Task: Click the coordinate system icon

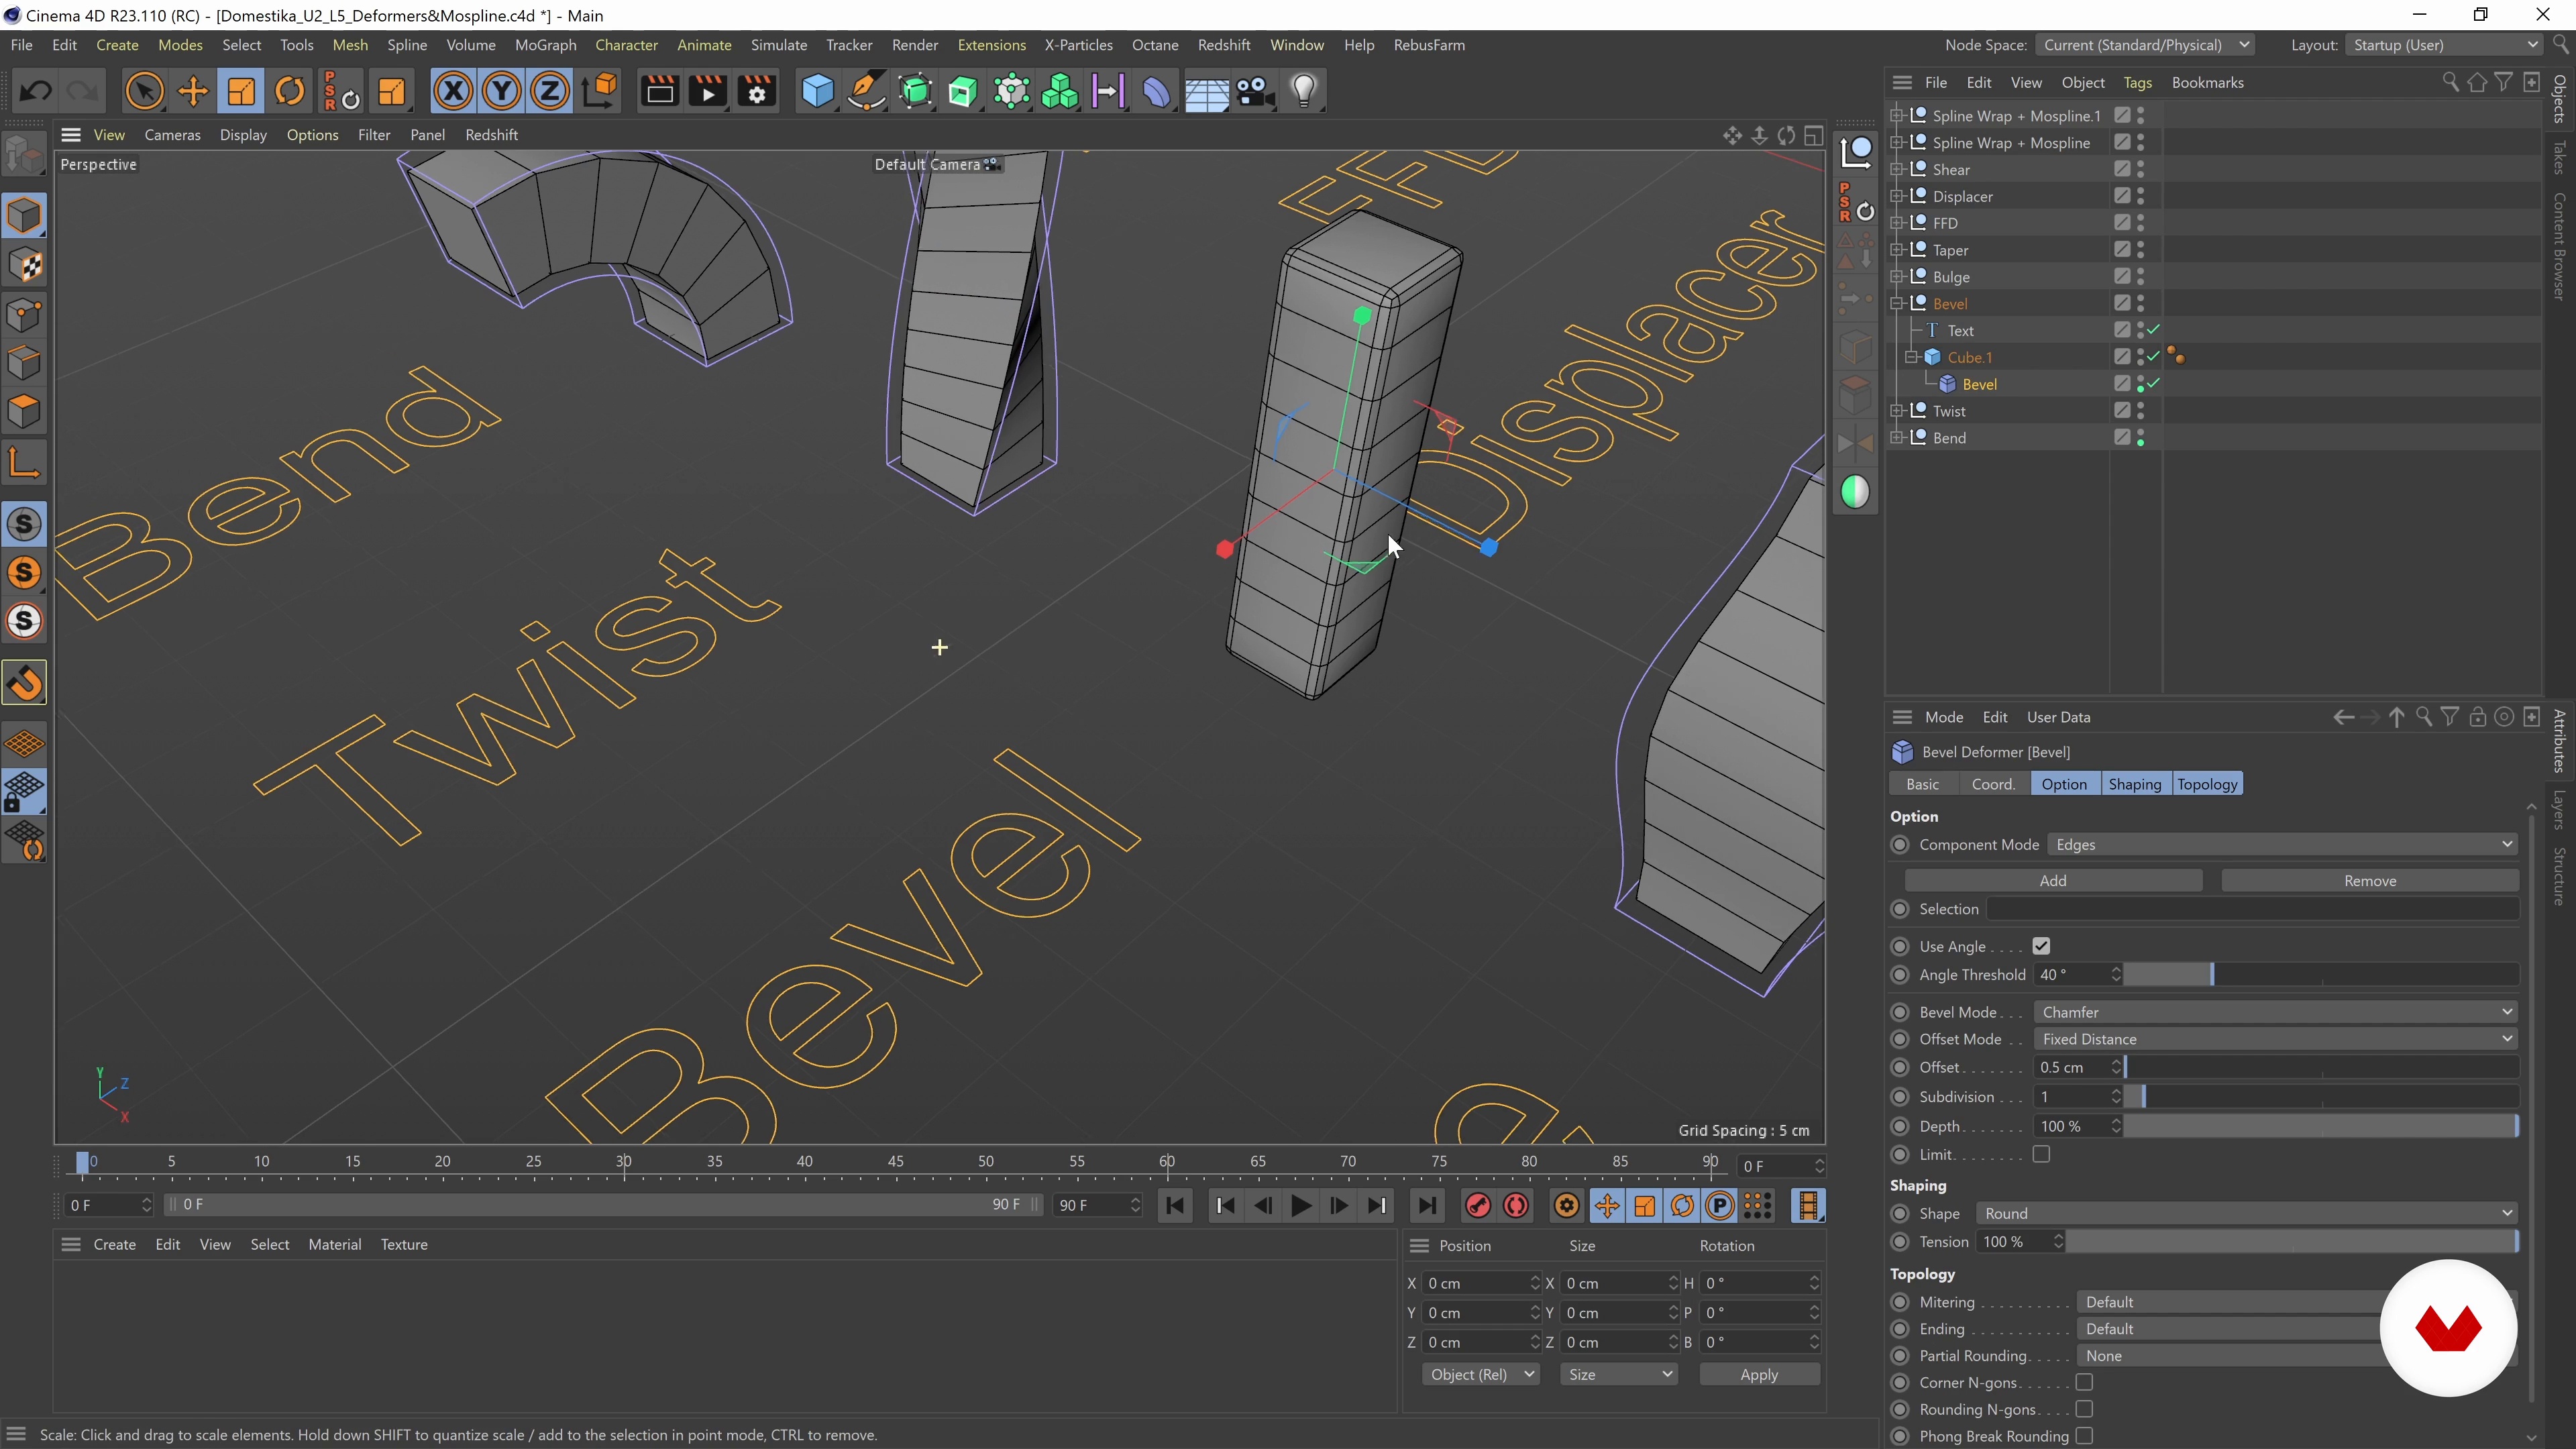Action: click(x=600, y=92)
